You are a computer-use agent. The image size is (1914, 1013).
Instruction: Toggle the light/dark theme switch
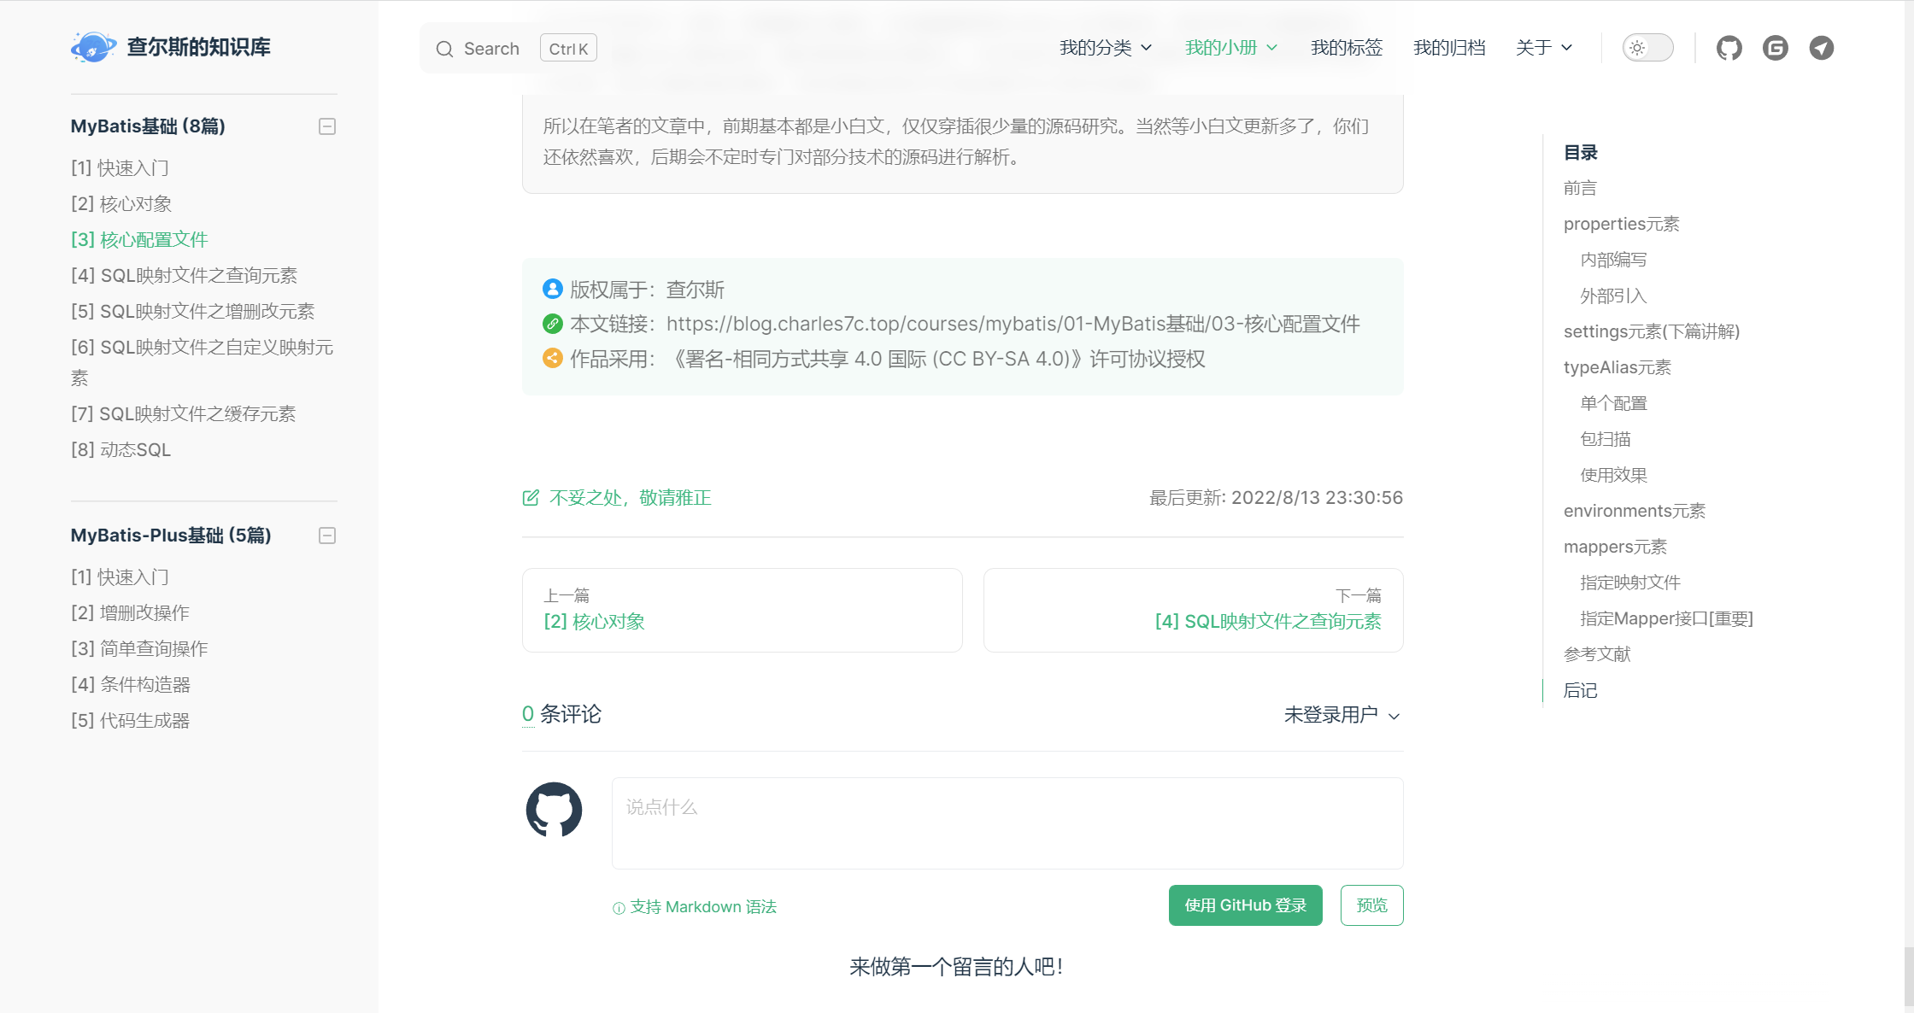pyautogui.click(x=1647, y=48)
